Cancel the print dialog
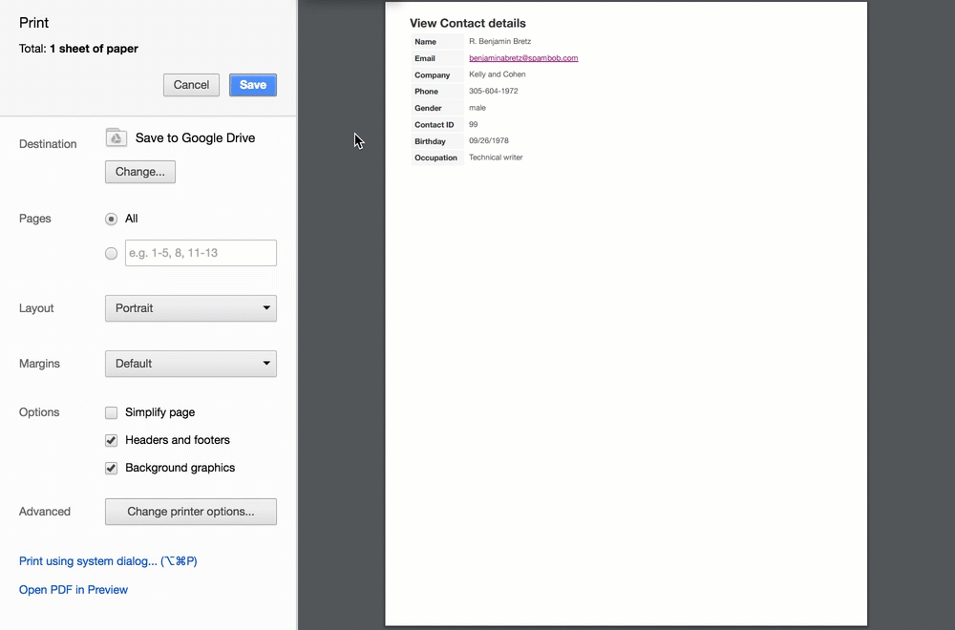This screenshot has width=955, height=630. [191, 85]
